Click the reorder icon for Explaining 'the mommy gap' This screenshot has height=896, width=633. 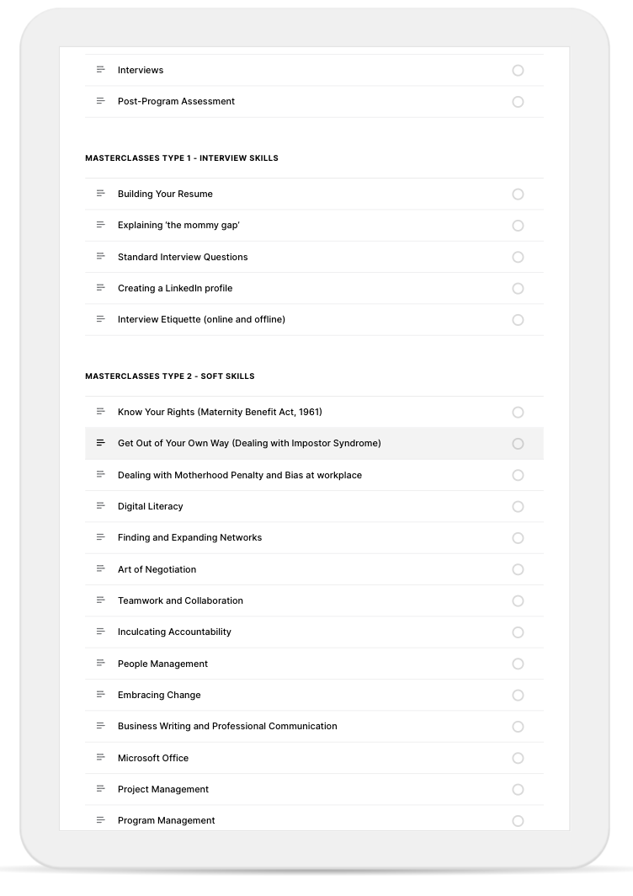pyautogui.click(x=101, y=225)
